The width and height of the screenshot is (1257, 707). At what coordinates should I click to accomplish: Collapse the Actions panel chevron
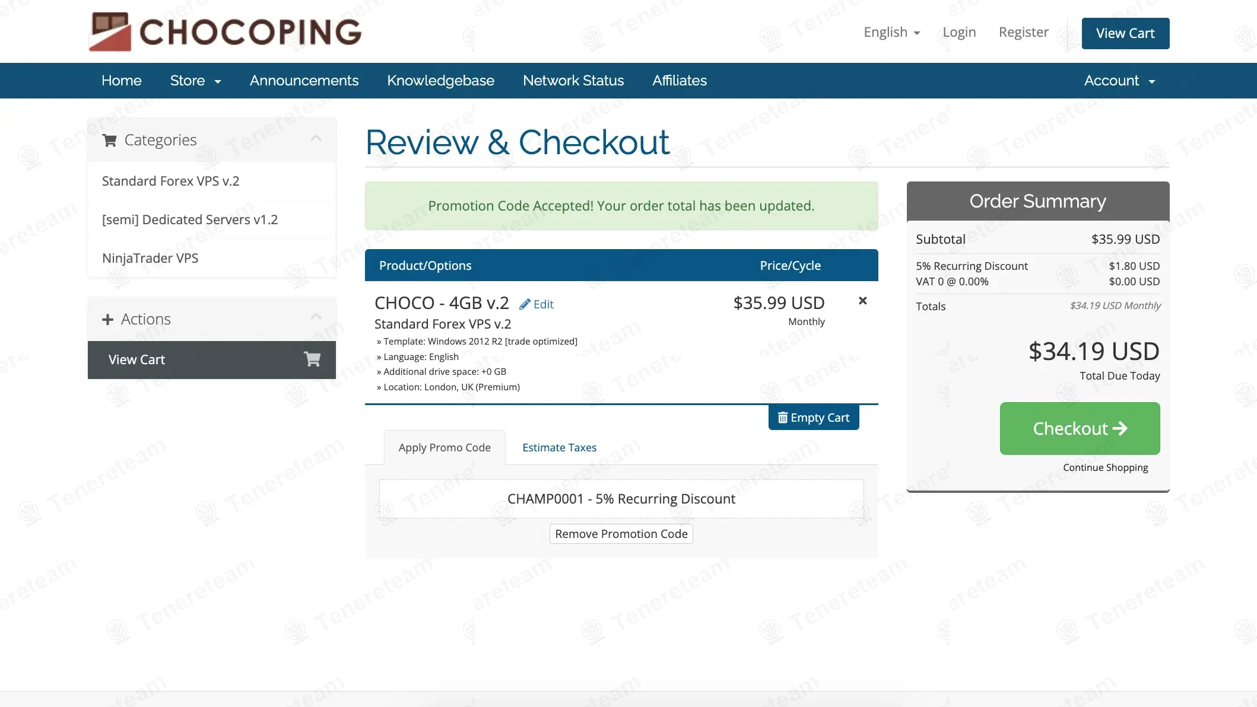(x=316, y=317)
